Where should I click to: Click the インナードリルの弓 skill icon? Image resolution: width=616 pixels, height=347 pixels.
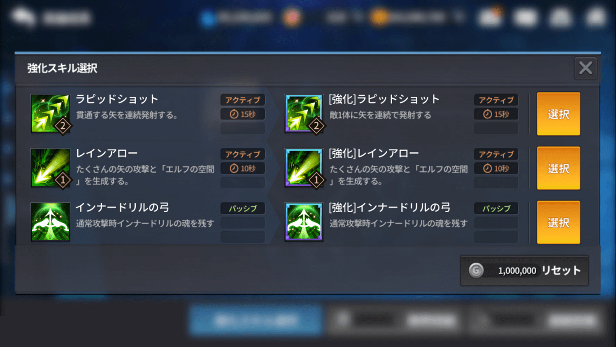coord(50,222)
